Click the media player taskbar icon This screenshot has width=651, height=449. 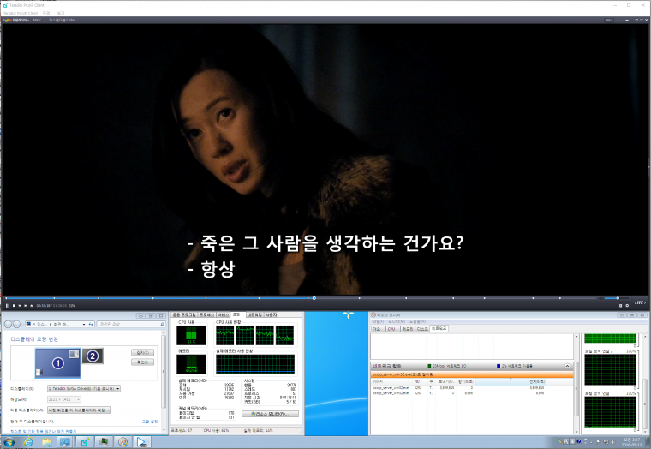tap(141, 442)
